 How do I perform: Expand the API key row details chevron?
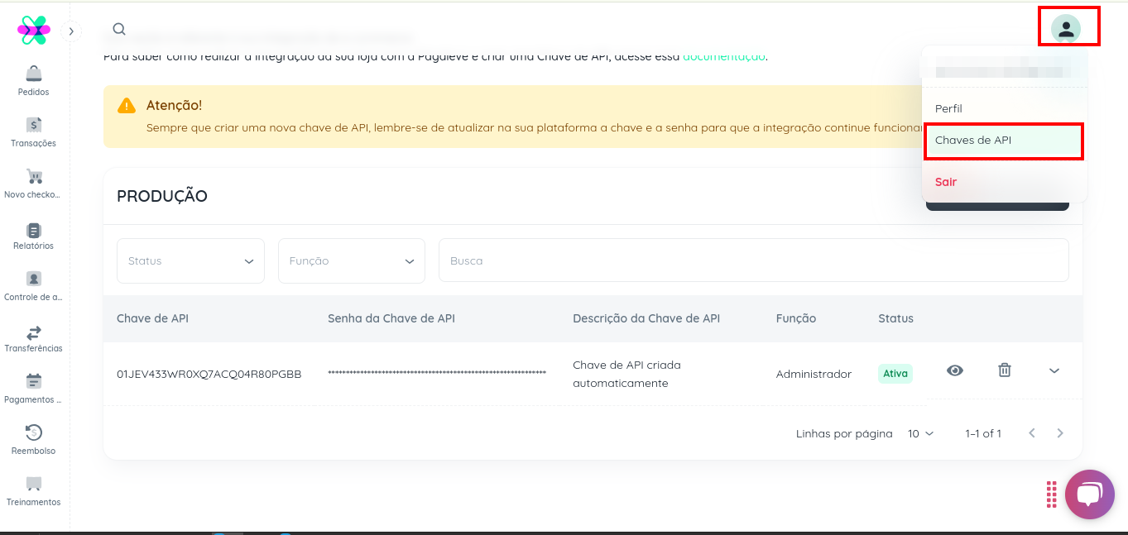click(1054, 370)
